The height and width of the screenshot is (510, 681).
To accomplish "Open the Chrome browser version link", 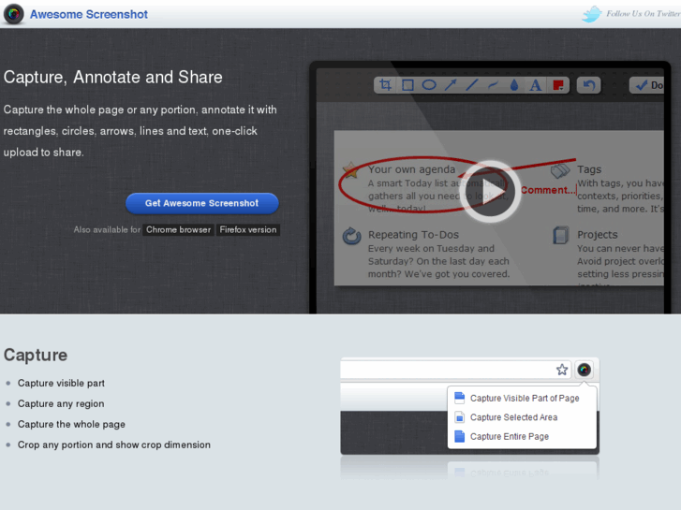I will point(178,229).
